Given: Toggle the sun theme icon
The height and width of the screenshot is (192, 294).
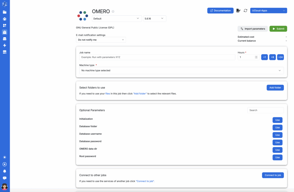Looking at the screenshot, I should (x=5, y=157).
